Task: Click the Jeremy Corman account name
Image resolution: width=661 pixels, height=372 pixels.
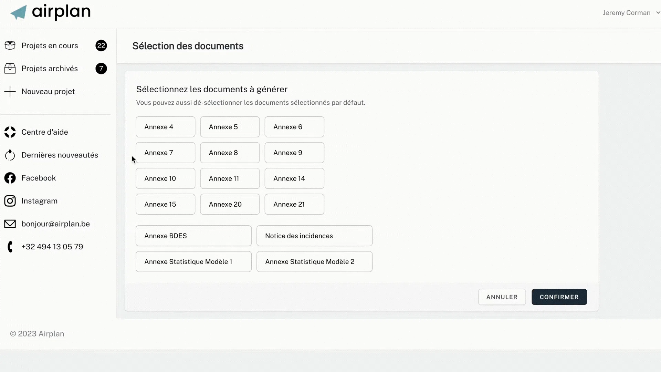Action: (627, 13)
